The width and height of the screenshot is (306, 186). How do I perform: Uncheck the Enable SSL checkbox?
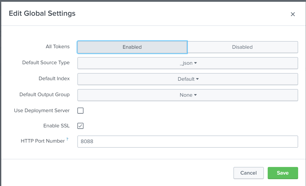(80, 126)
